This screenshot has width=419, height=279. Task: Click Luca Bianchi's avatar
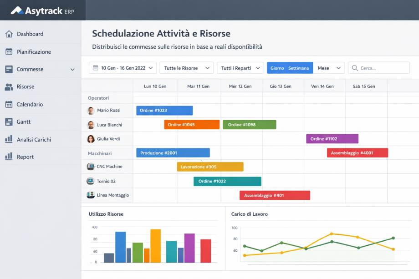click(91, 125)
